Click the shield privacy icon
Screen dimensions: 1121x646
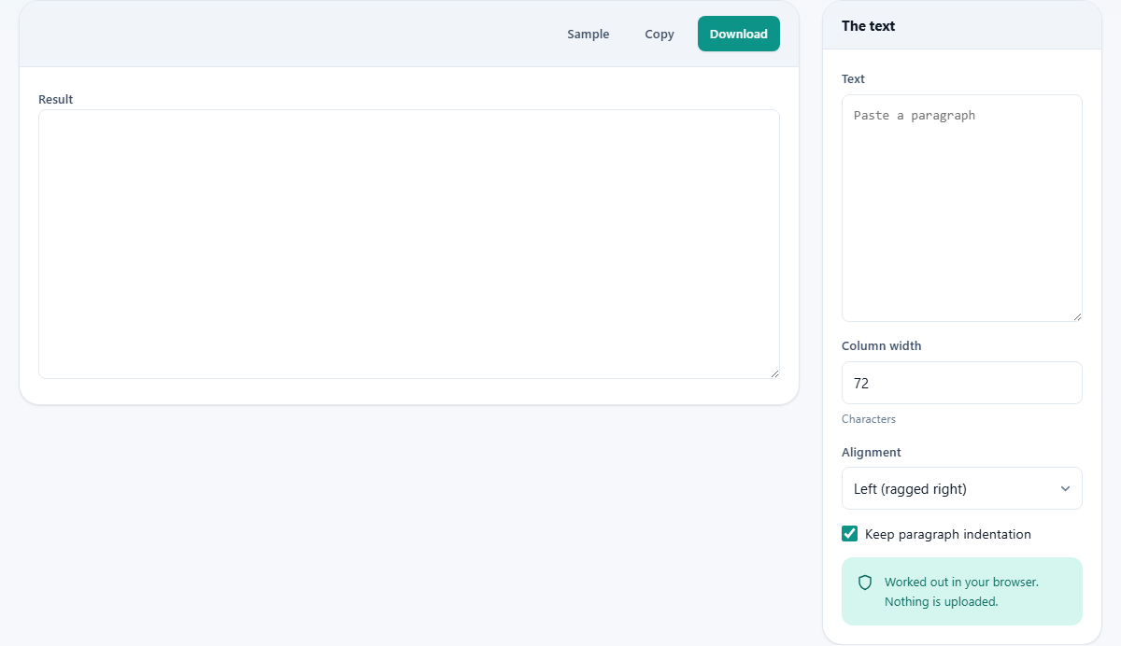(865, 583)
